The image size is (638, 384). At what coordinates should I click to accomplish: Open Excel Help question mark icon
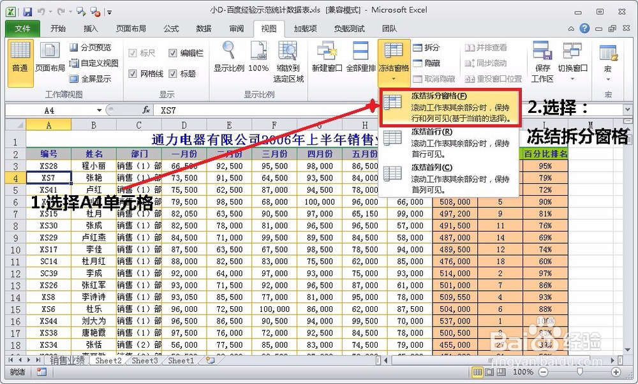[x=584, y=28]
